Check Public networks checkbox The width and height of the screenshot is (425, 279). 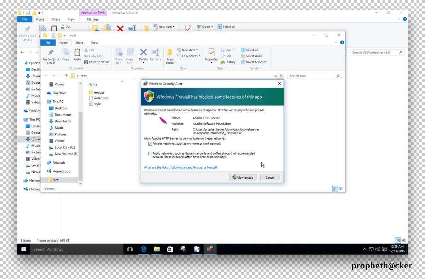point(151,154)
